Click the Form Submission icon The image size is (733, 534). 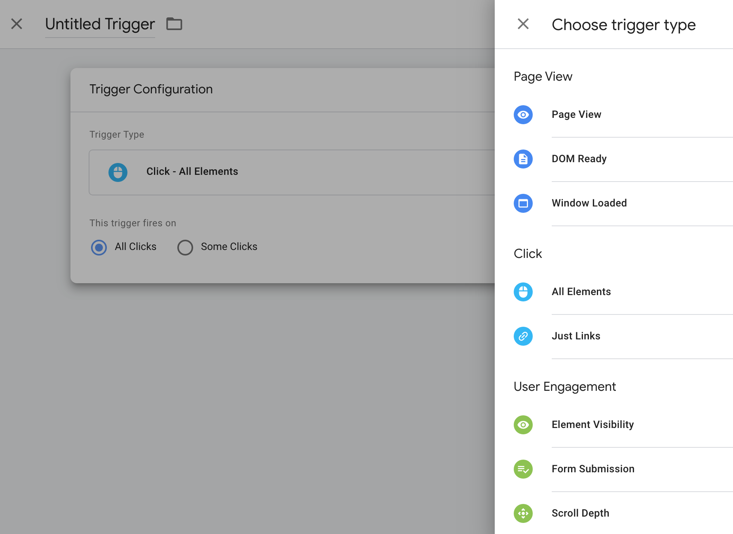523,469
